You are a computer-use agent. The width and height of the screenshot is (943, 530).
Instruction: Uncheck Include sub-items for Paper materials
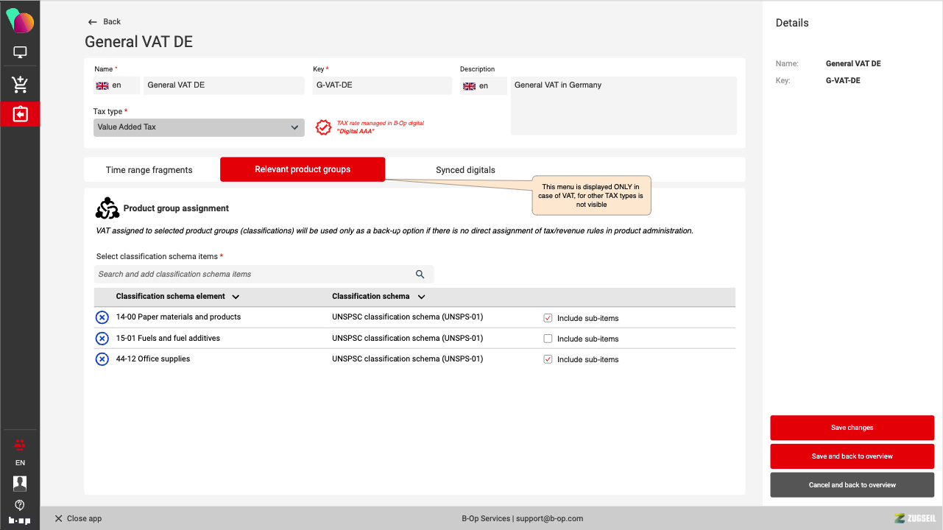[x=548, y=318]
